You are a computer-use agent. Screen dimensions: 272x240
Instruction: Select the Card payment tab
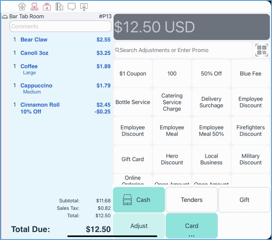point(191,226)
